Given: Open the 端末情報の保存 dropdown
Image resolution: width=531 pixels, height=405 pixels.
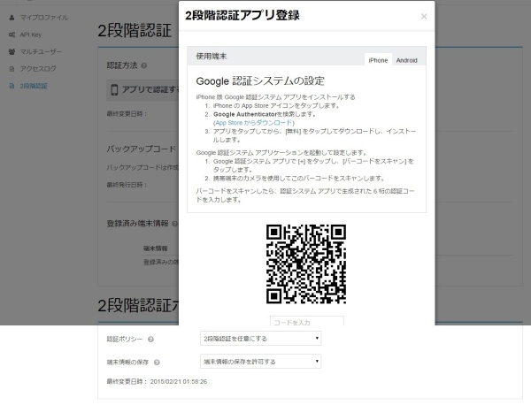Looking at the screenshot, I should pos(260,362).
